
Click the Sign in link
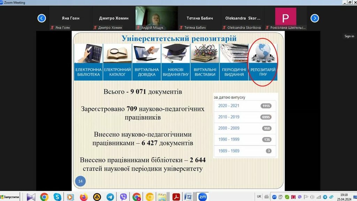pos(349,36)
